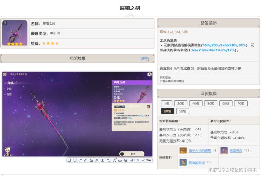
Task: Select the 60级 level tab
Action: point(226,103)
